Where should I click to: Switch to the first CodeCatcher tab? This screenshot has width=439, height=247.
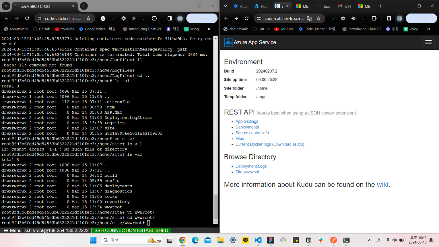pyautogui.click(x=240, y=6)
